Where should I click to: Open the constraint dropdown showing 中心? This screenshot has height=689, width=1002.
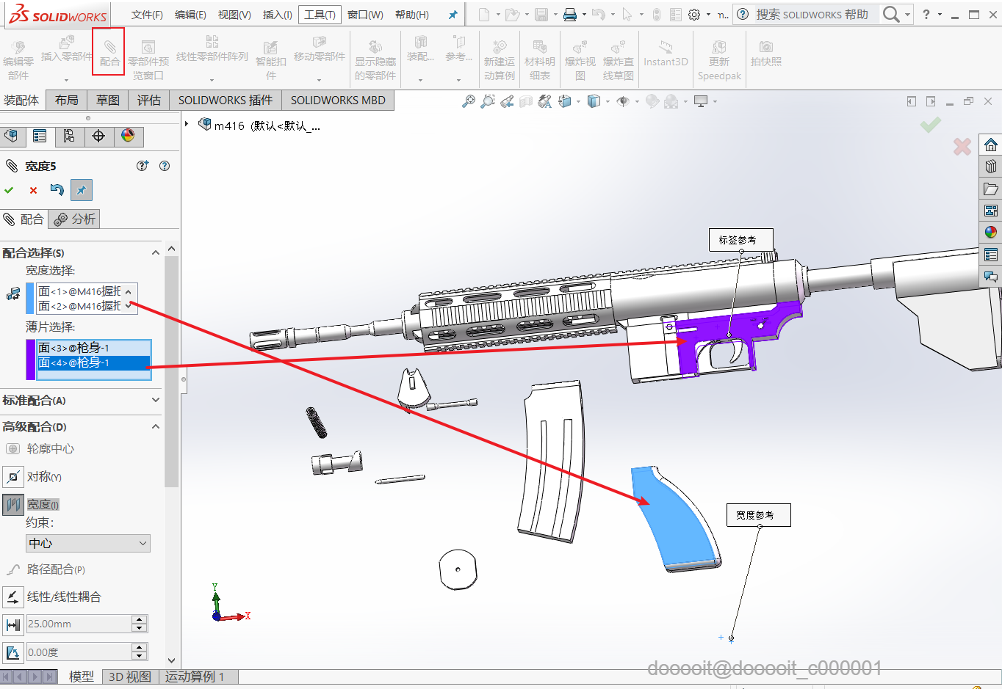point(88,543)
